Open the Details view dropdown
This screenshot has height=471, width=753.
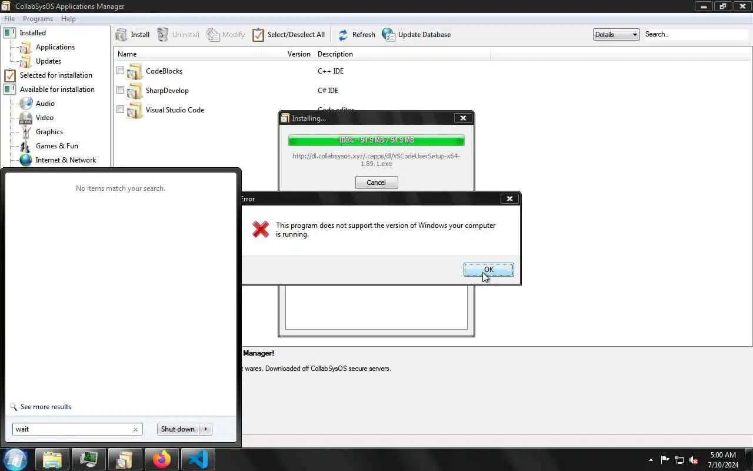(616, 35)
